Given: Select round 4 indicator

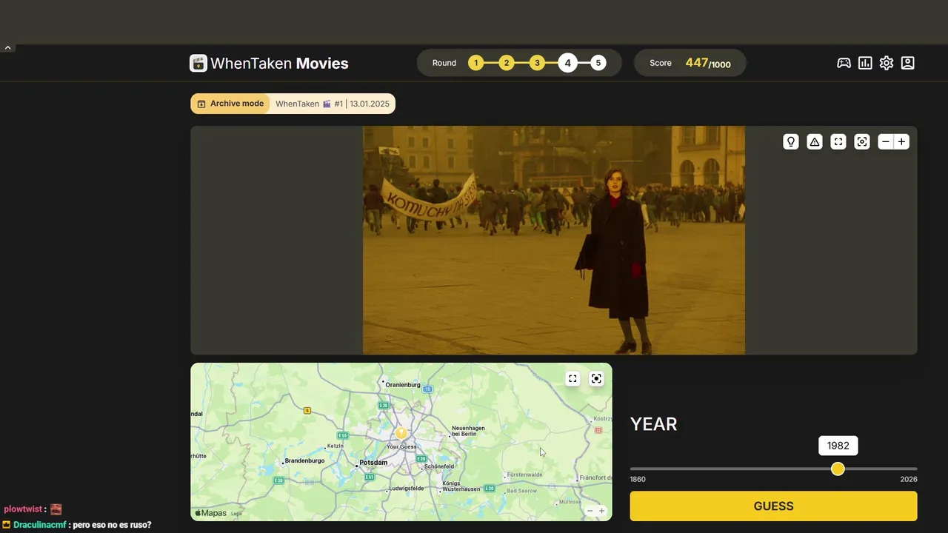Looking at the screenshot, I should 568,63.
